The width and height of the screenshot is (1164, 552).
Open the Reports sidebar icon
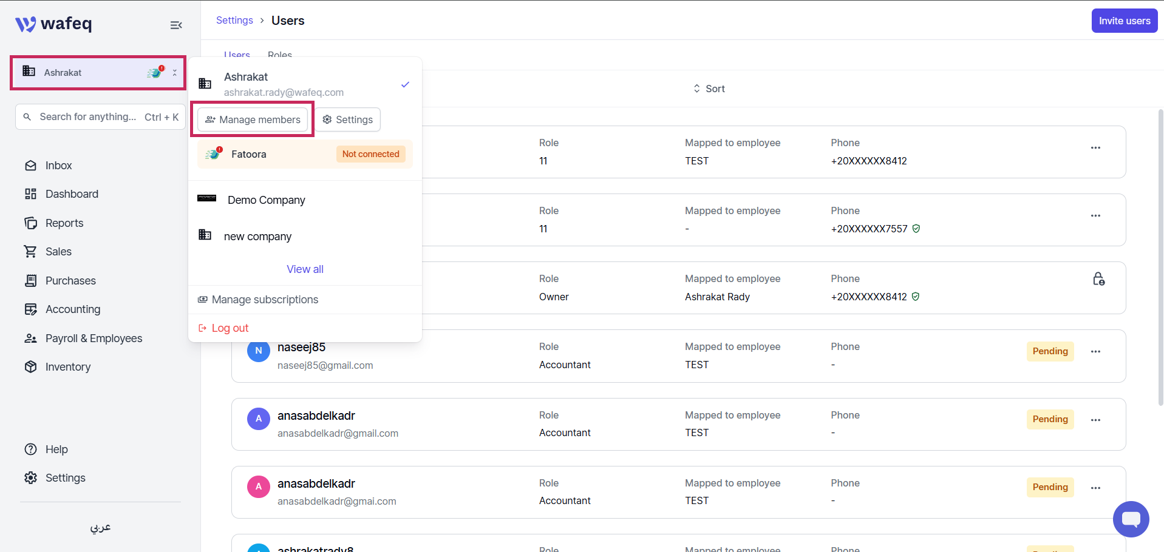(x=30, y=223)
